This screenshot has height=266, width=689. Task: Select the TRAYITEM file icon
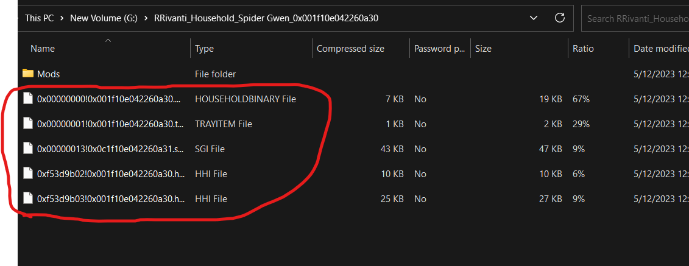pyautogui.click(x=28, y=124)
